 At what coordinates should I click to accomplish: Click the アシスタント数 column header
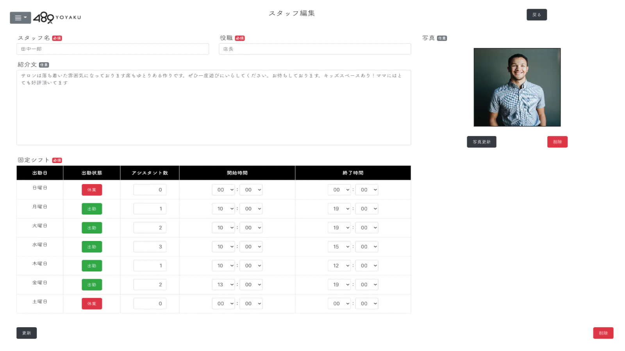(150, 173)
